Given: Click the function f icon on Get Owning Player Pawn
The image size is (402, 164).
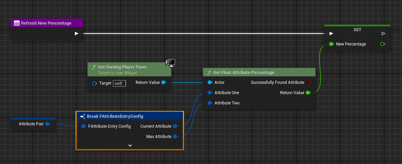Looking at the screenshot, I should (94, 67).
